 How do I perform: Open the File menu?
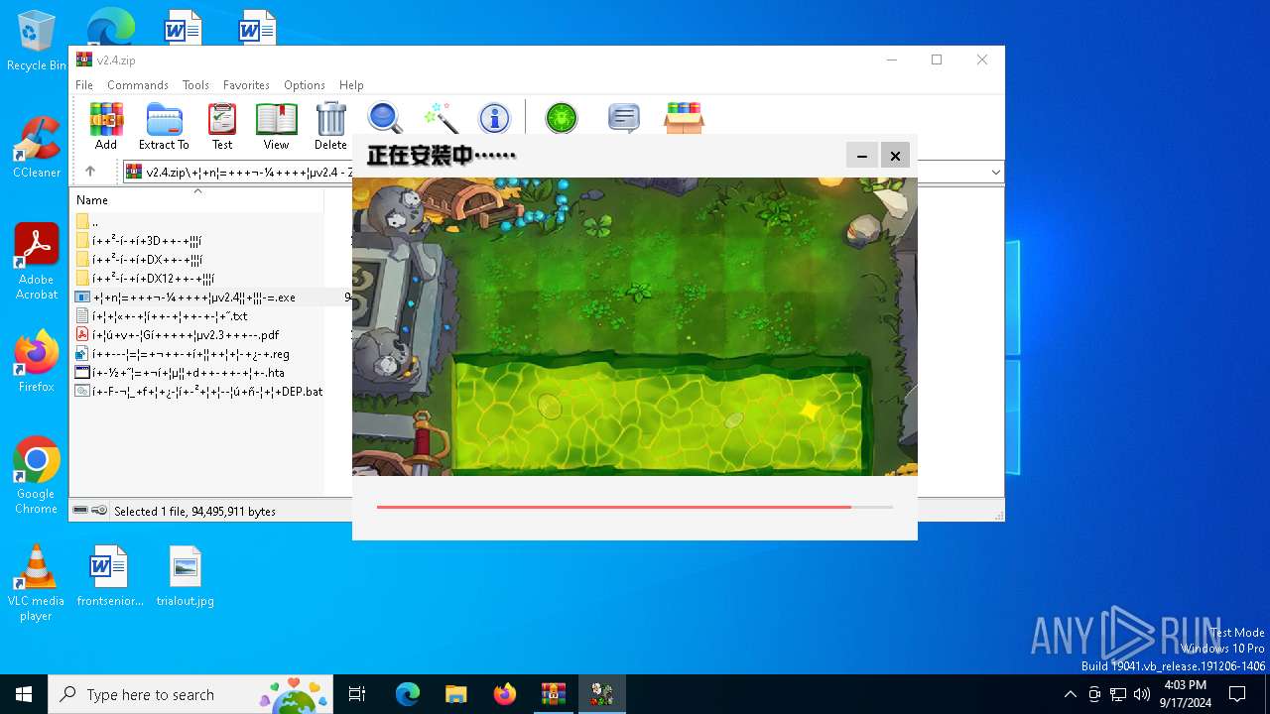click(84, 85)
